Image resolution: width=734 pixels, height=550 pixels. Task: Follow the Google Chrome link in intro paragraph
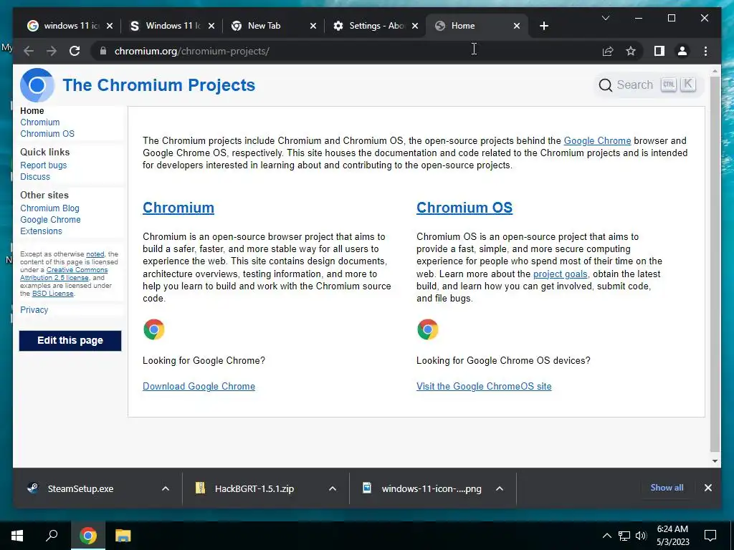coord(597,141)
